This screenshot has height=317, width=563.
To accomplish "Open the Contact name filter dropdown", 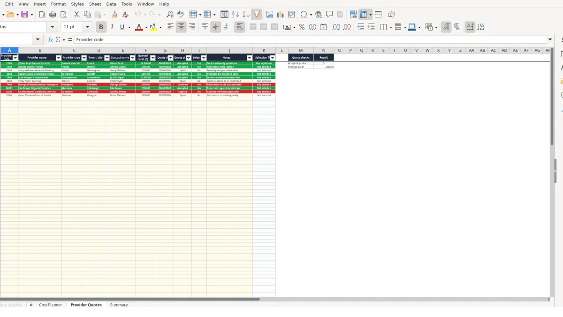I will coord(133,58).
